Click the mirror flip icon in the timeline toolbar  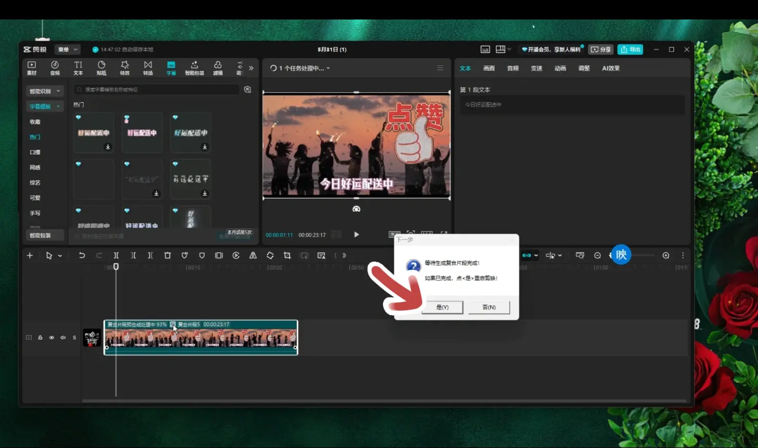253,255
